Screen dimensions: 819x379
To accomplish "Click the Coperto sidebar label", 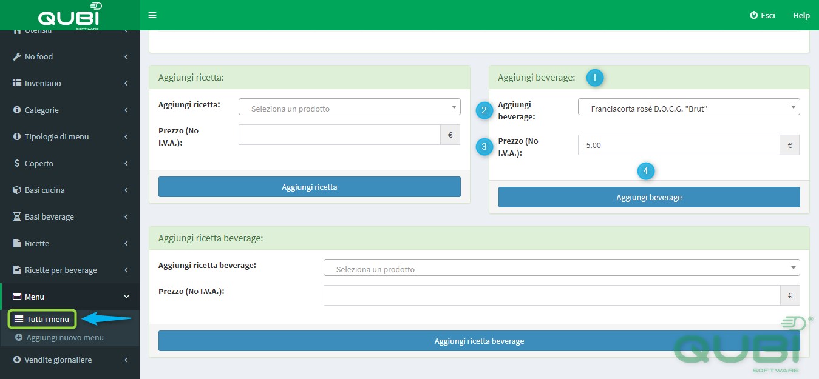I will 39,163.
